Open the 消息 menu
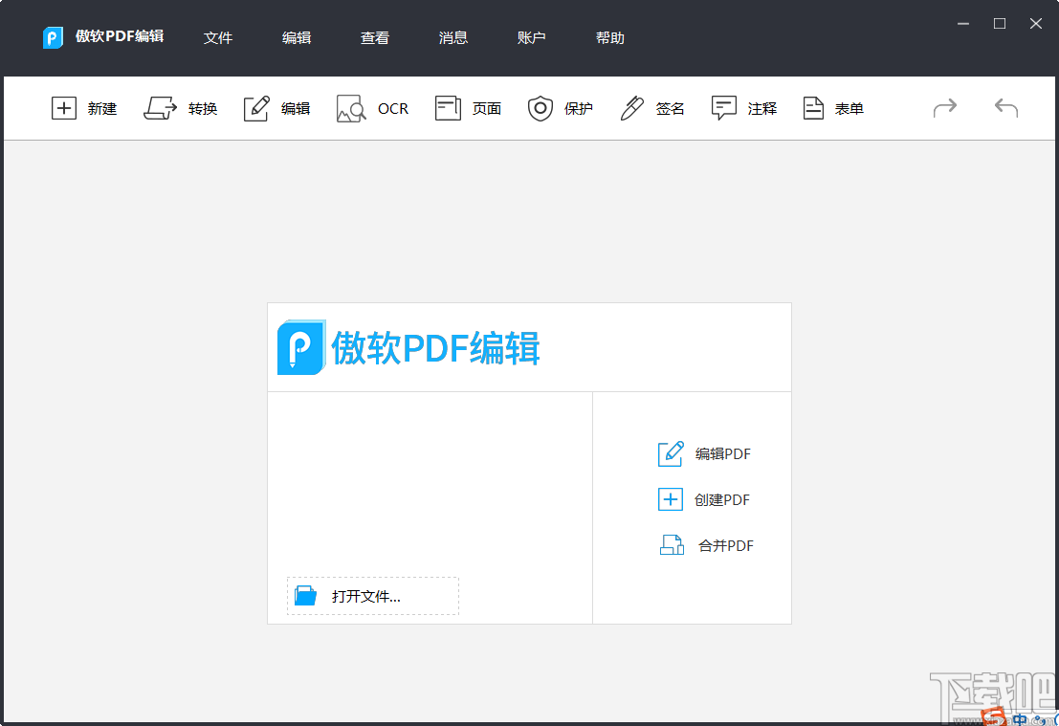Image resolution: width=1059 pixels, height=726 pixels. click(453, 38)
